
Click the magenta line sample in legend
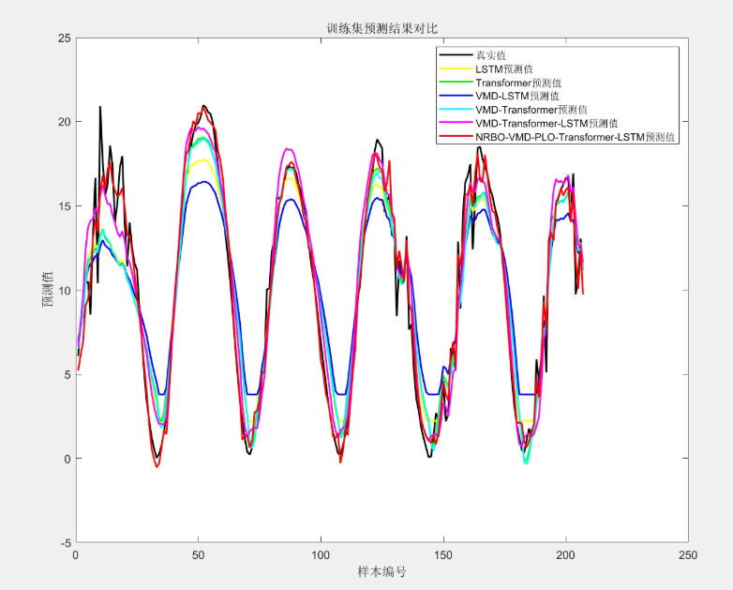(456, 123)
